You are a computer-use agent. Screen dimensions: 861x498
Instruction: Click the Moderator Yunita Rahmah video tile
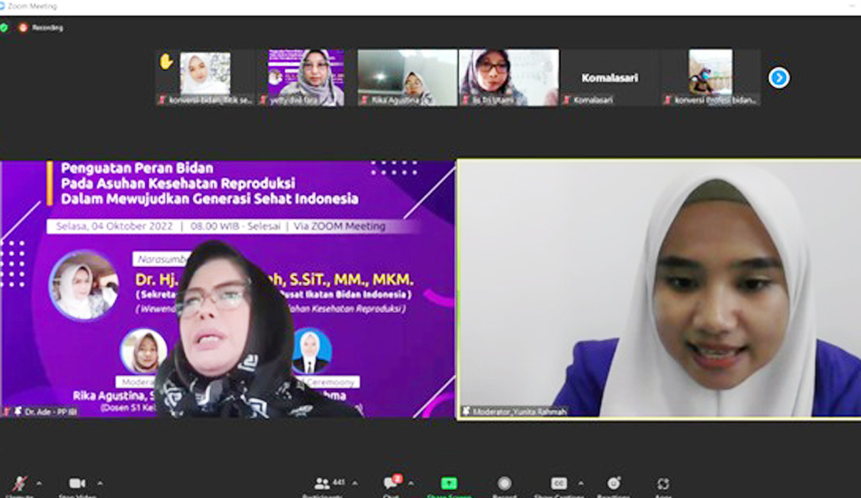(659, 289)
